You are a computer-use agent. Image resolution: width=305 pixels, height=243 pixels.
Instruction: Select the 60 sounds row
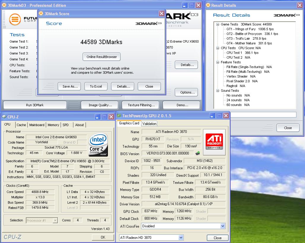click(x=238, y=105)
